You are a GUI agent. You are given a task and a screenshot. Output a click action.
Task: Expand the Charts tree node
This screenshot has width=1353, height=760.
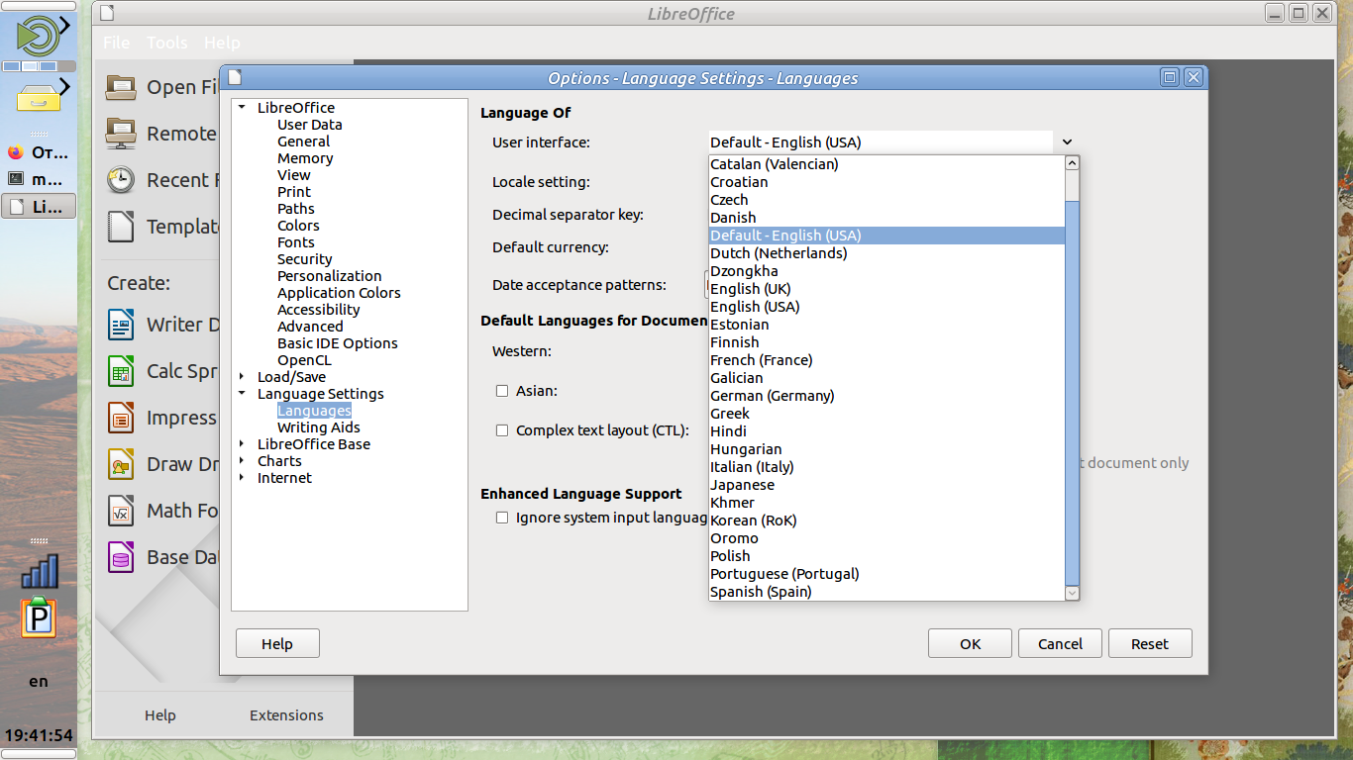pyautogui.click(x=243, y=461)
